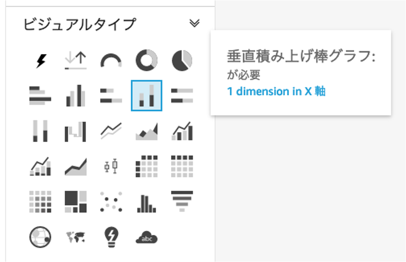Select the vertical bar chart icon
The image size is (406, 262).
pos(76,96)
